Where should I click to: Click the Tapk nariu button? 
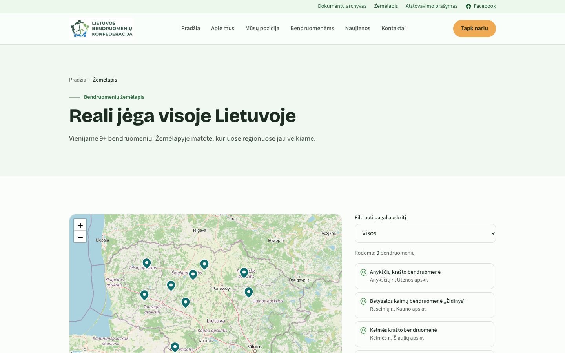click(x=474, y=29)
